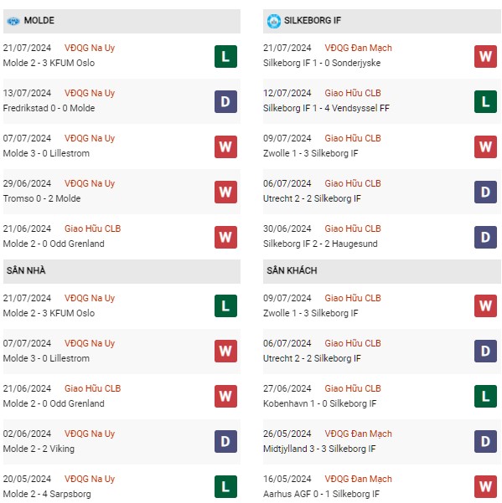The width and height of the screenshot is (502, 503).
Task: Click the D badge for Silkeborg IF 2-2 Haugesund
Action: click(x=485, y=238)
